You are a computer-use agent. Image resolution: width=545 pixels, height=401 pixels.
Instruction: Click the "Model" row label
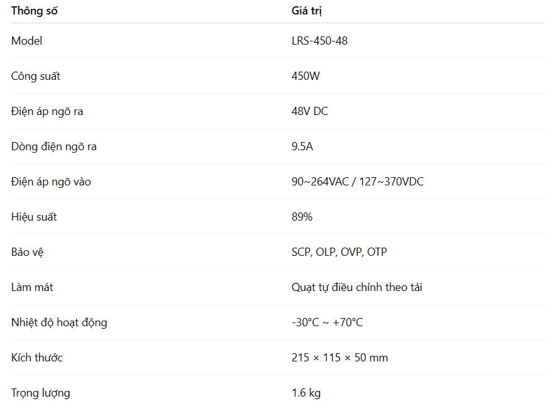(x=27, y=41)
